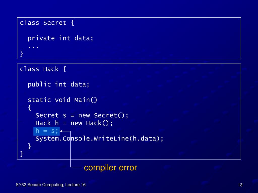This screenshot has height=193, width=258.
Task: Select the 'class Secret {' line
Action: coord(47,23)
